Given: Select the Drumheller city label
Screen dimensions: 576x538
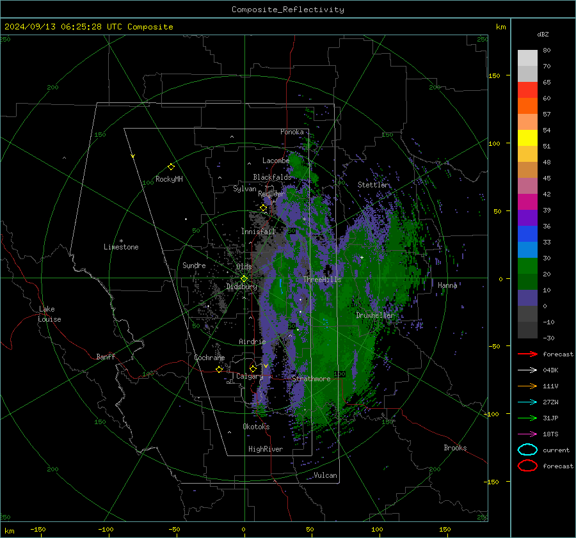Looking at the screenshot, I should point(375,315).
